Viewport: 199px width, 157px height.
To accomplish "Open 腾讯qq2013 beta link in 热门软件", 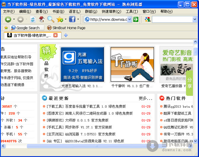I will click(x=178, y=106).
